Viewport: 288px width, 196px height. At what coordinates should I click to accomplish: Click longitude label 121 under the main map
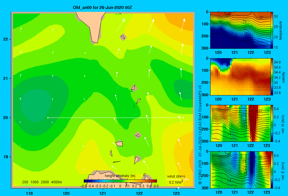103,193
